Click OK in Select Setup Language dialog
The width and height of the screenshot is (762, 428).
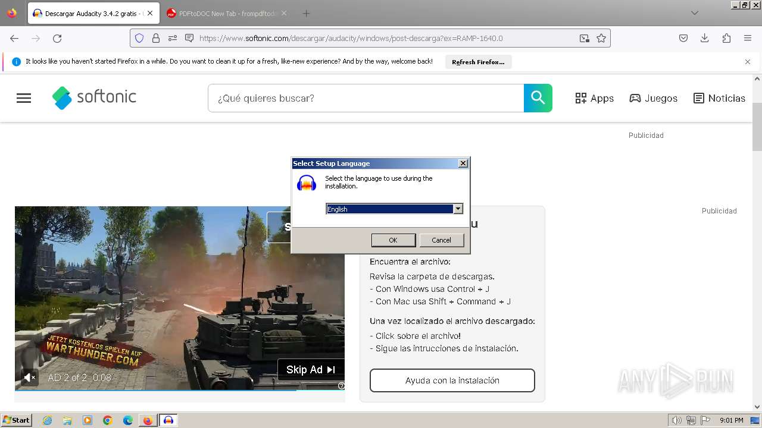[x=394, y=240]
